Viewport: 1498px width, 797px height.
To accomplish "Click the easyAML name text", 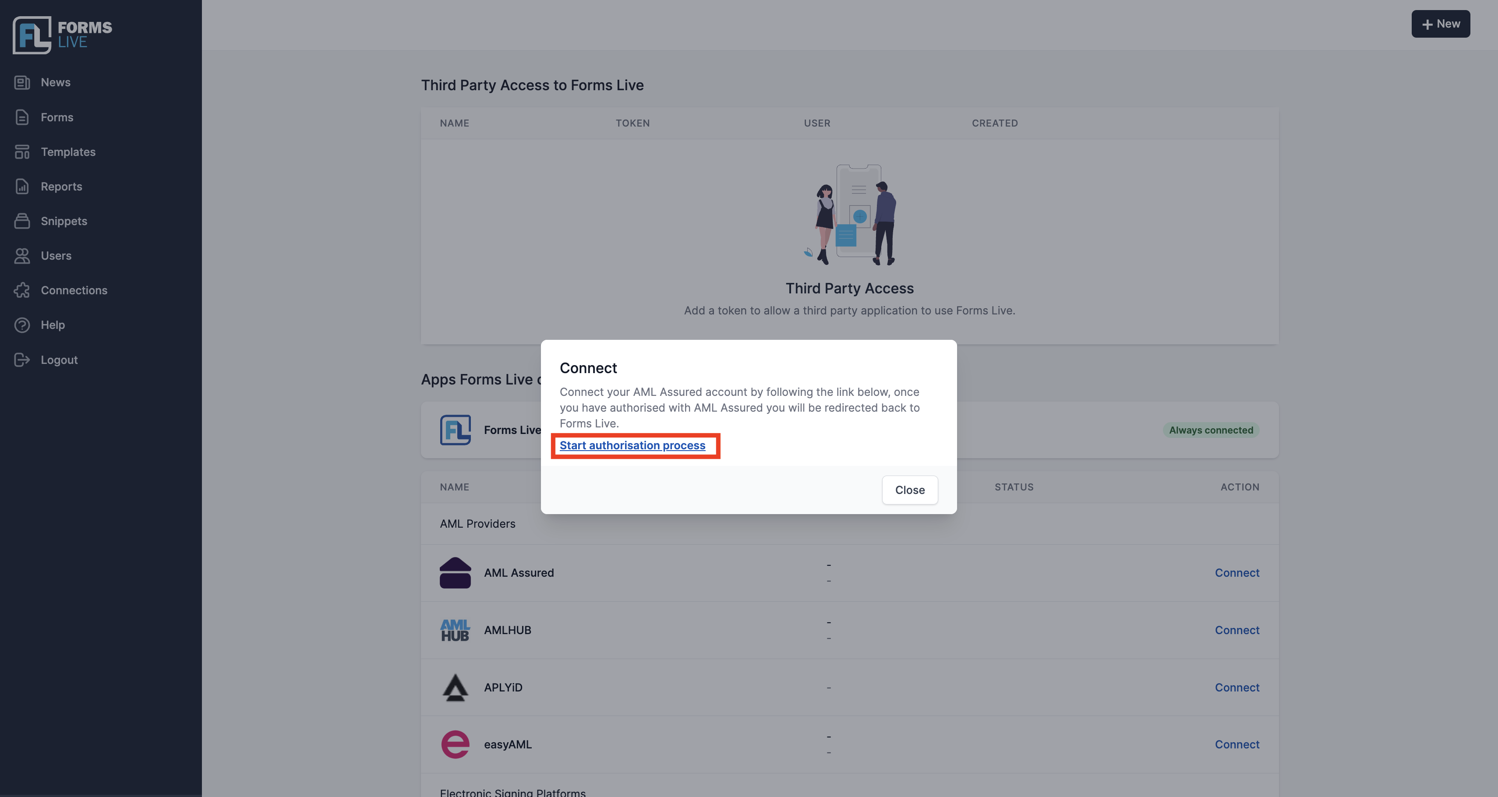I will click(508, 744).
